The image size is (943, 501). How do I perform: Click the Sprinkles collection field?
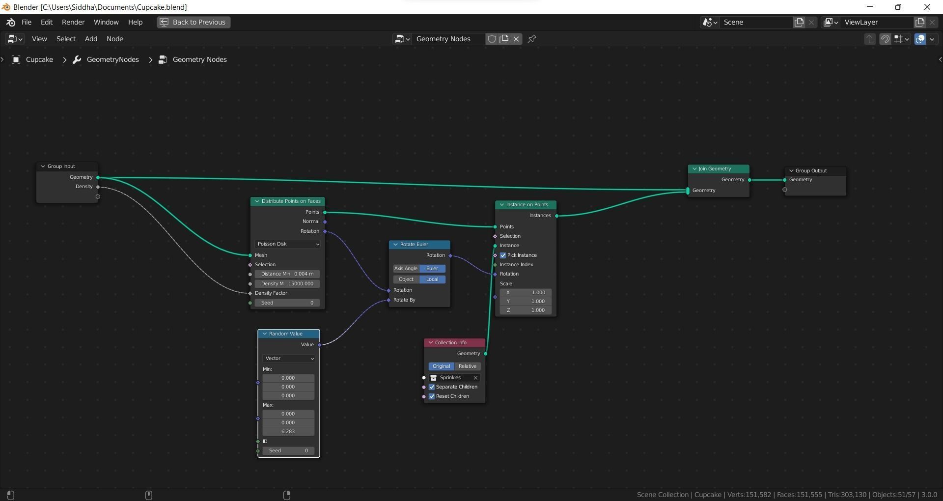click(454, 378)
